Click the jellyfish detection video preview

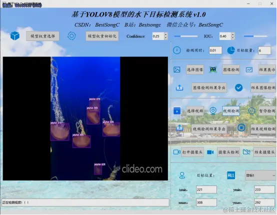[x=85, y=118]
